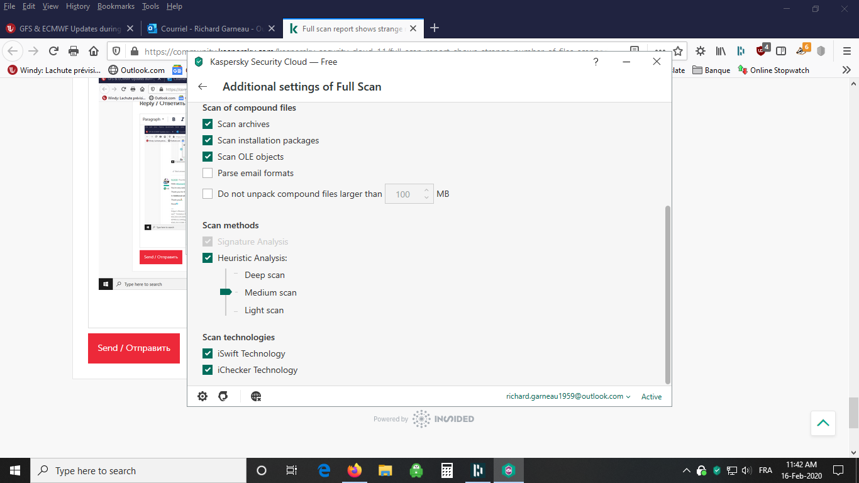Open the History menu
859x483 pixels.
click(x=77, y=6)
